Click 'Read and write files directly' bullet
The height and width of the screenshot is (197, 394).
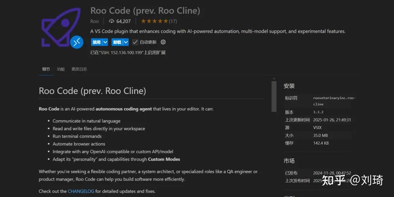(99, 129)
